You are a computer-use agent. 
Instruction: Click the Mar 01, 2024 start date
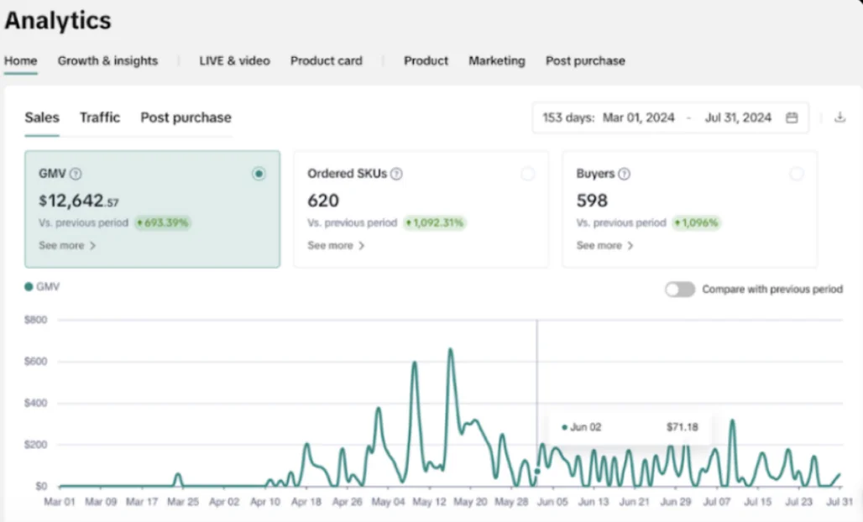pos(638,117)
